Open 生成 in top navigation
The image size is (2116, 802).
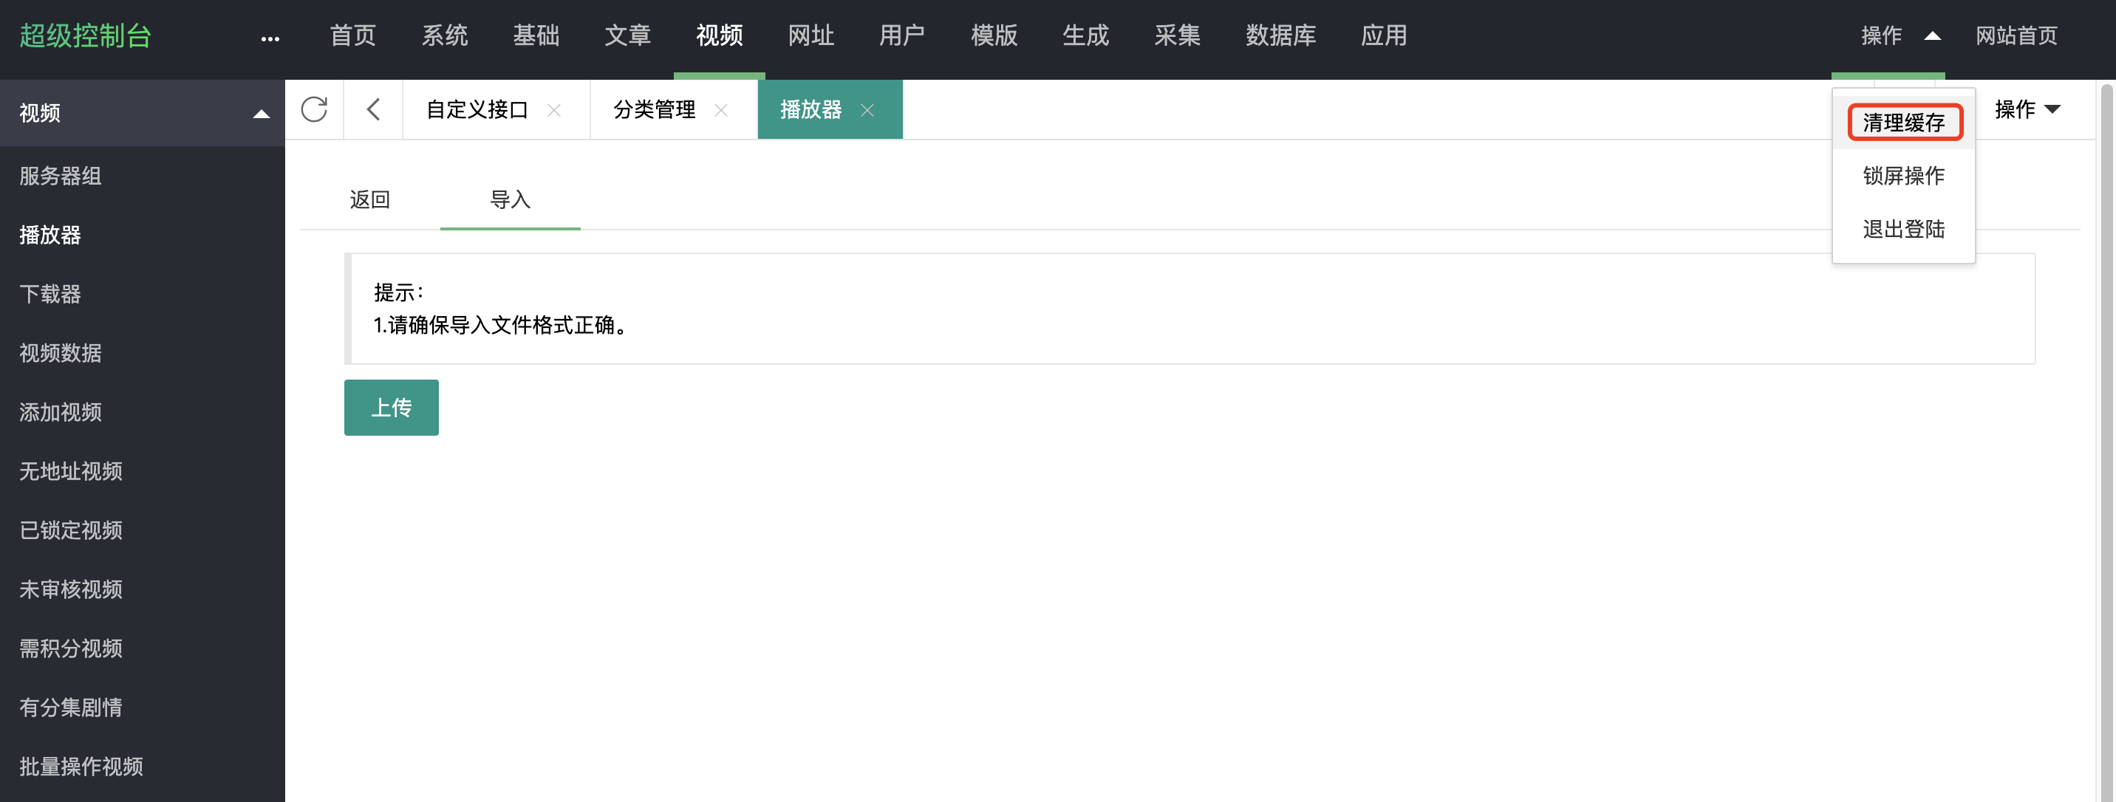tap(1085, 35)
